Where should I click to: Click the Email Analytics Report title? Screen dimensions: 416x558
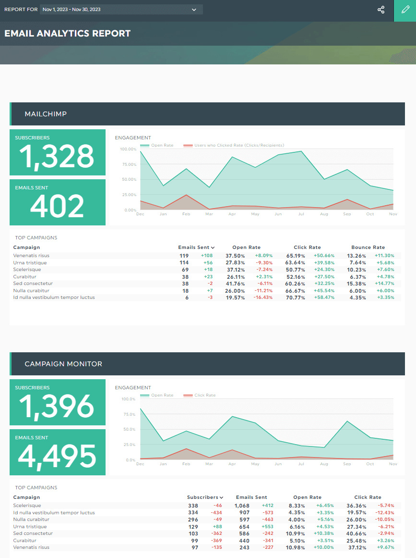point(68,34)
